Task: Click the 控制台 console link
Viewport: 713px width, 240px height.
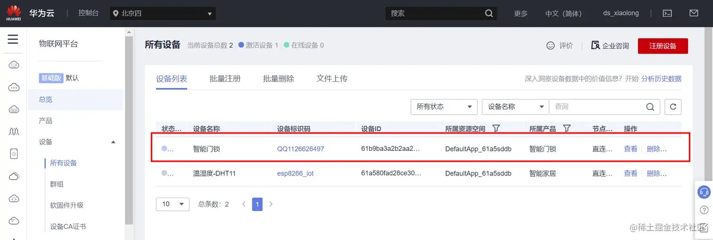Action: click(89, 13)
